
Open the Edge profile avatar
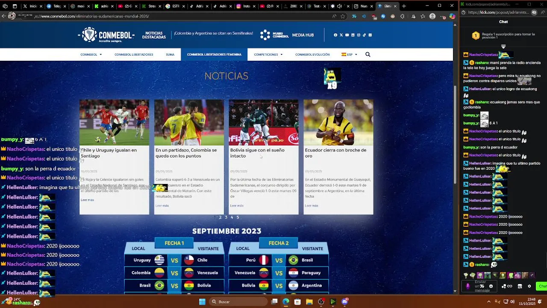(432, 16)
